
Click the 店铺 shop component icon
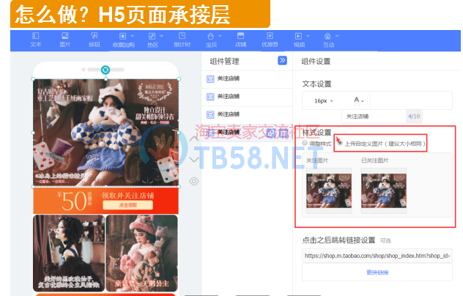click(240, 40)
